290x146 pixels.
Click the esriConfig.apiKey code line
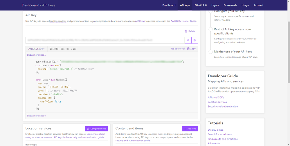110,62
